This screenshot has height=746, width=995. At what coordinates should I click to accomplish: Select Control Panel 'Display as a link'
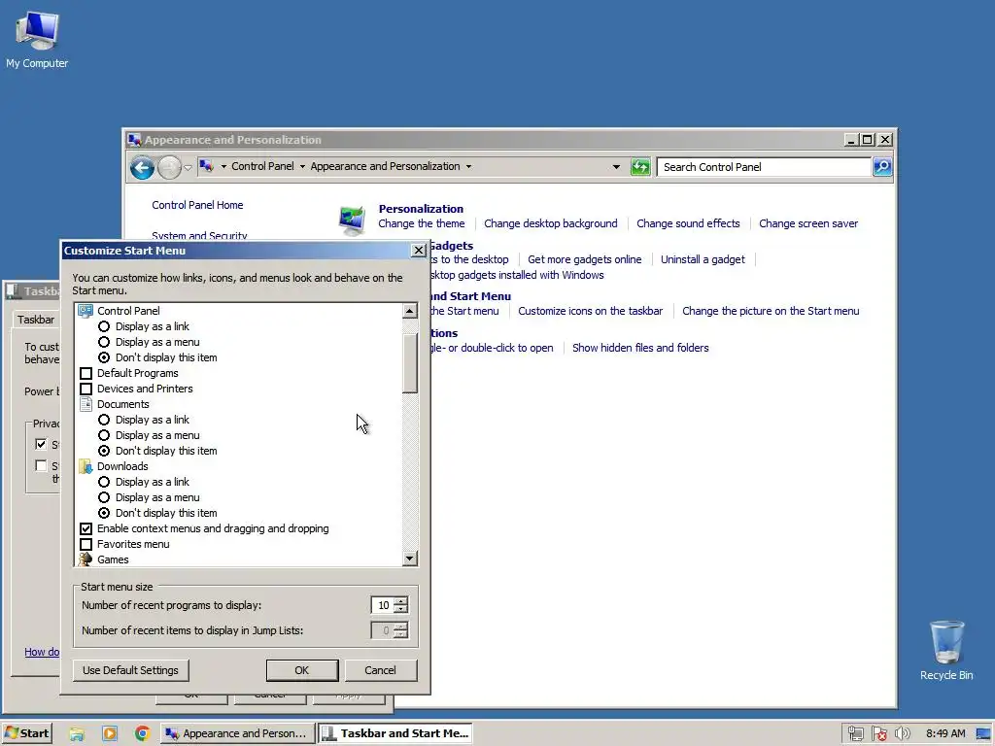104,326
